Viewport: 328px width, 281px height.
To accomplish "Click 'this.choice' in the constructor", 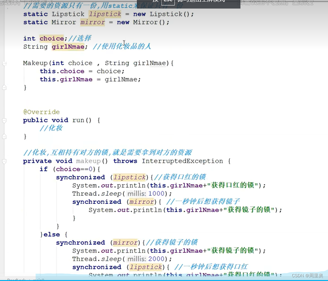I will 62,71.
